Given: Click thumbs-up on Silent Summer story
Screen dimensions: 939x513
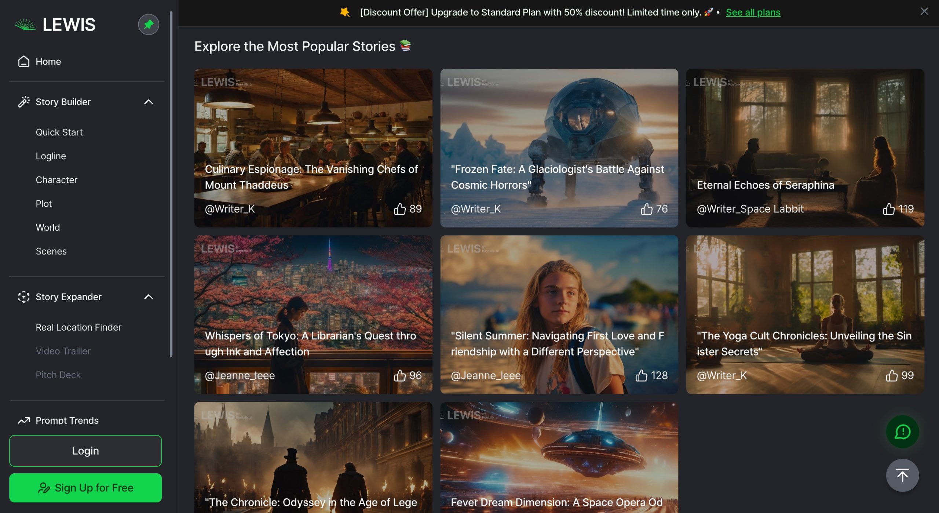Looking at the screenshot, I should (x=641, y=375).
